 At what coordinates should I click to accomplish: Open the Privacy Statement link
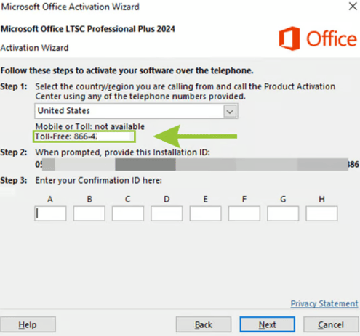(x=324, y=303)
